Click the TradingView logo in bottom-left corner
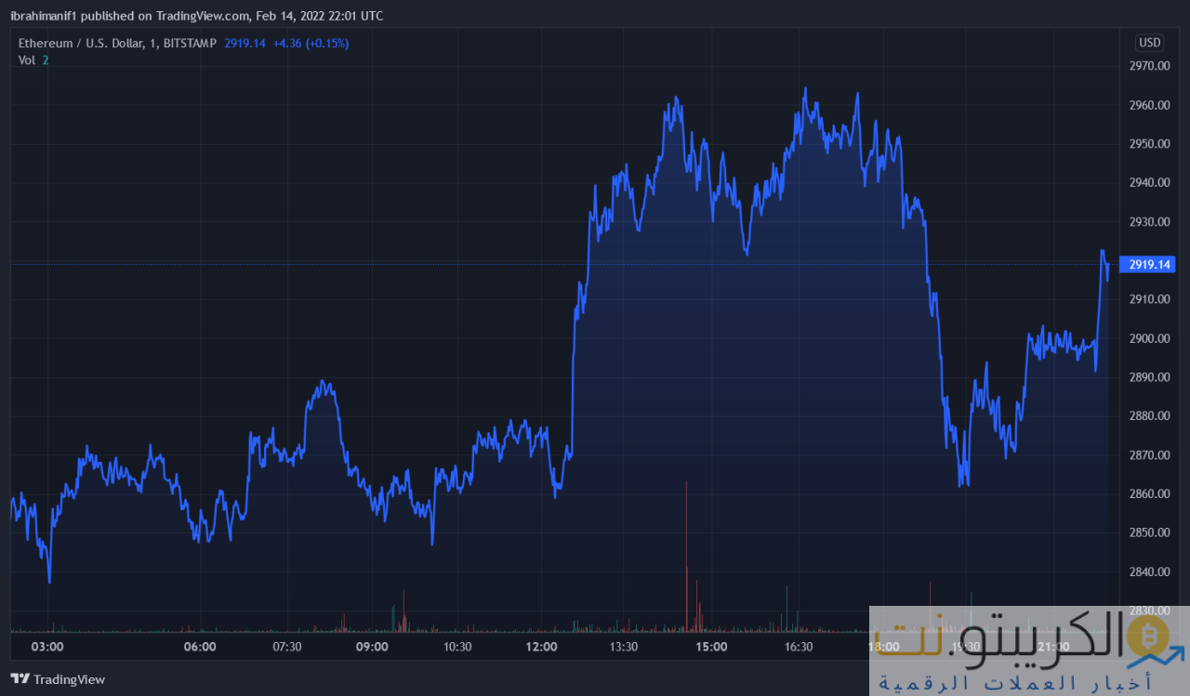 coord(58,679)
